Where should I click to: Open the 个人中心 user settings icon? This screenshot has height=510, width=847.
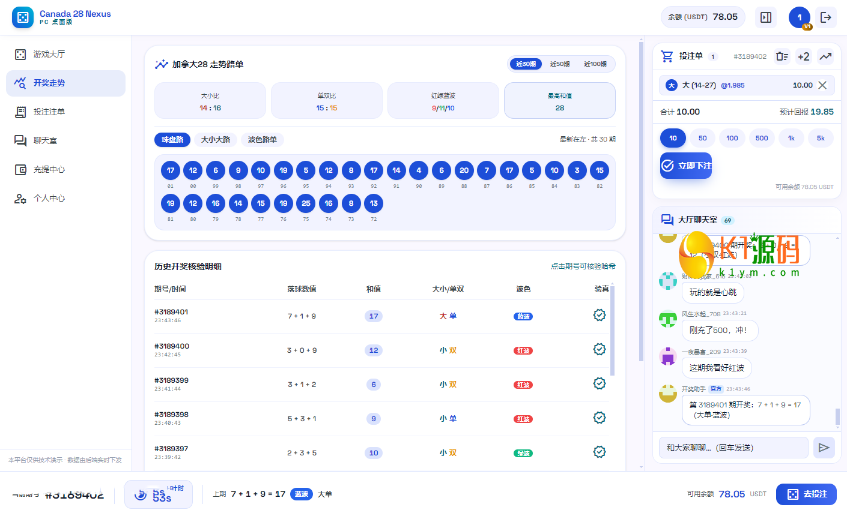20,198
